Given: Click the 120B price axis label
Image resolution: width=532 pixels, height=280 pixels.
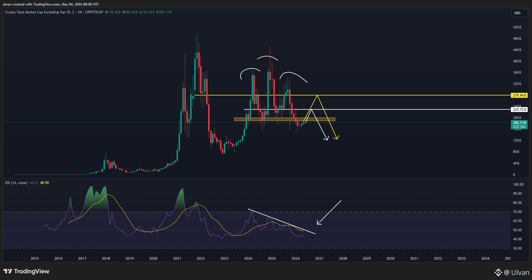Looking at the screenshot, I should [x=517, y=140].
